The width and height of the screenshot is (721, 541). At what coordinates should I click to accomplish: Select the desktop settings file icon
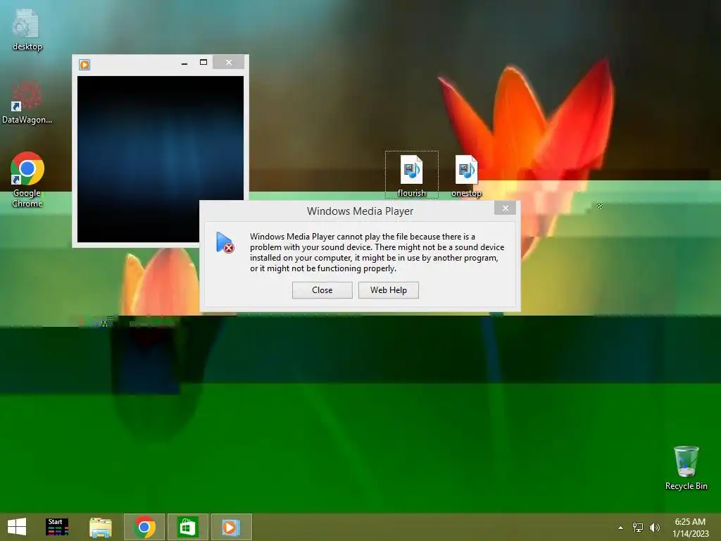pos(27,30)
